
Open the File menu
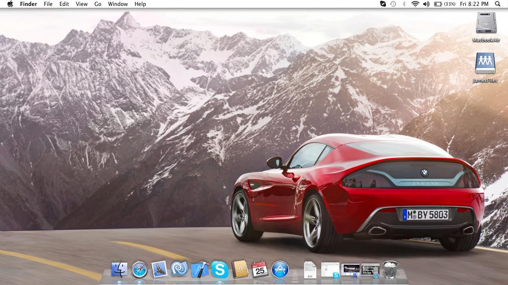[x=48, y=4]
